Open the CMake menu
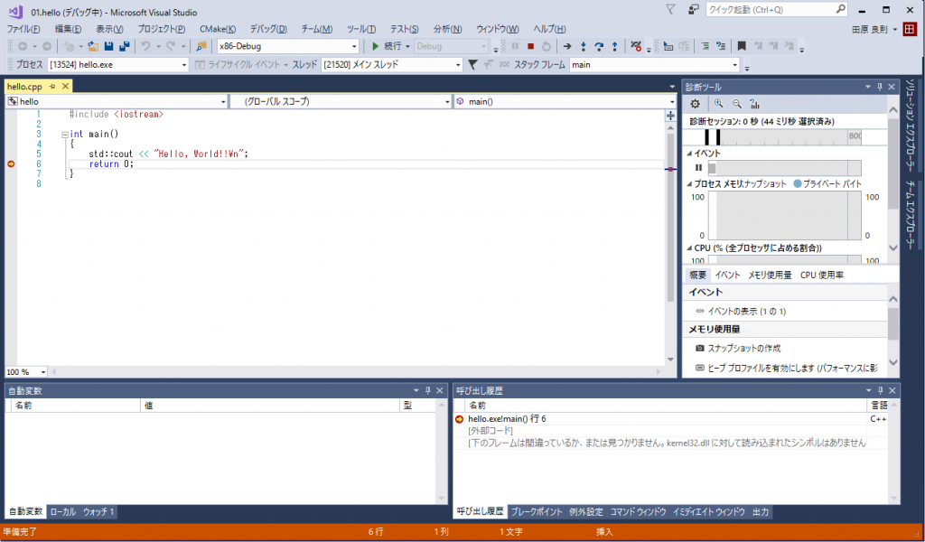The height and width of the screenshot is (542, 925). click(x=217, y=29)
